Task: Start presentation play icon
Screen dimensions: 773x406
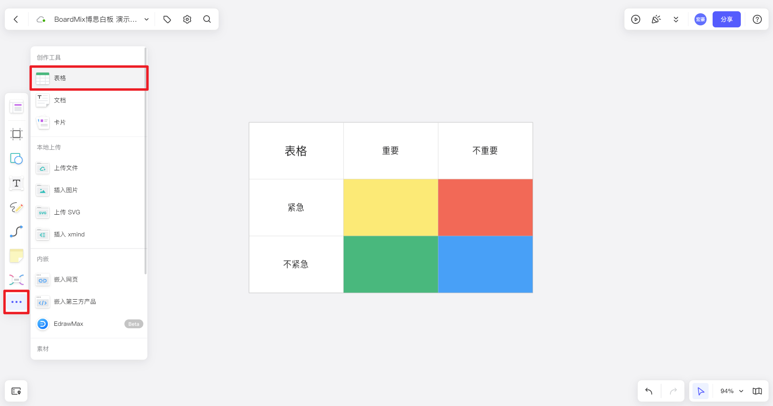Action: [636, 19]
